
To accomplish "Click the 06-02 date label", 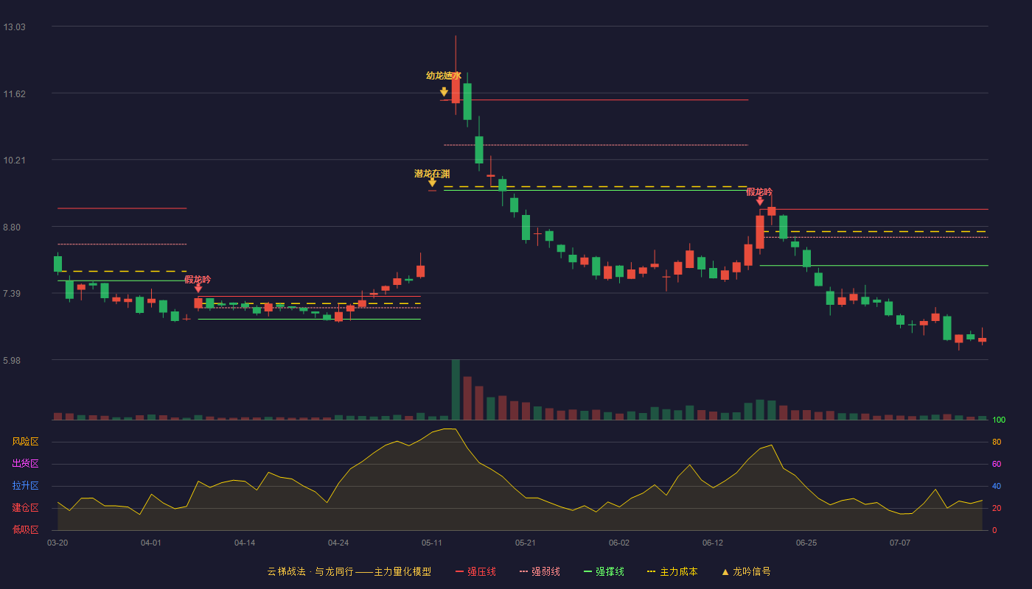I will [619, 543].
